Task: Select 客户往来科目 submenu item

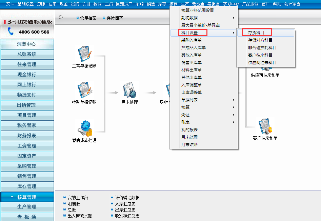Action: pos(260,55)
